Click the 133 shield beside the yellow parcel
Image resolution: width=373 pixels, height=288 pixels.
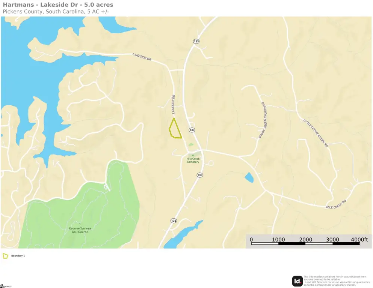(x=192, y=130)
